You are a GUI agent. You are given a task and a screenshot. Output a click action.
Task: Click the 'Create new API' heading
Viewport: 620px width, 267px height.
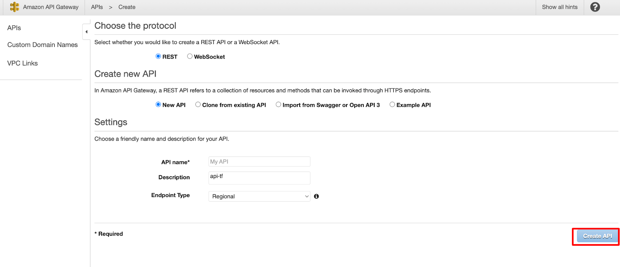pyautogui.click(x=126, y=74)
